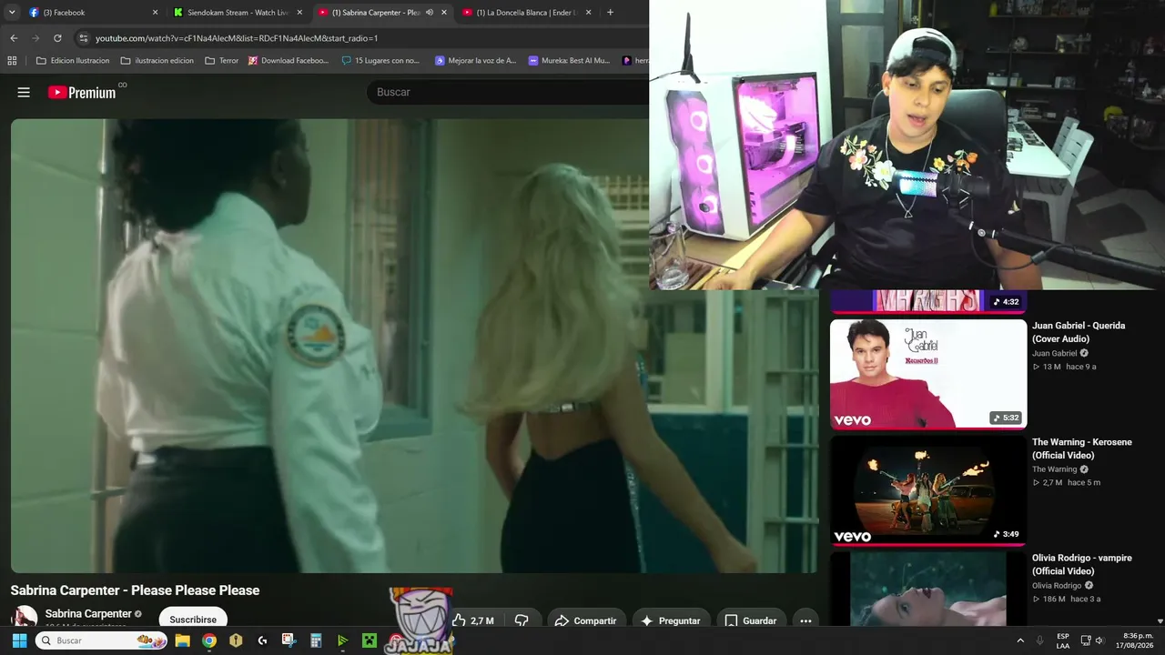
Task: Open a new browser tab
Action: [x=610, y=13]
